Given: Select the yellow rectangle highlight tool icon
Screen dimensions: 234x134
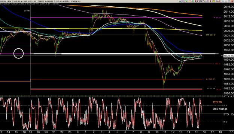Looking at the screenshot, I should tap(213, 1).
